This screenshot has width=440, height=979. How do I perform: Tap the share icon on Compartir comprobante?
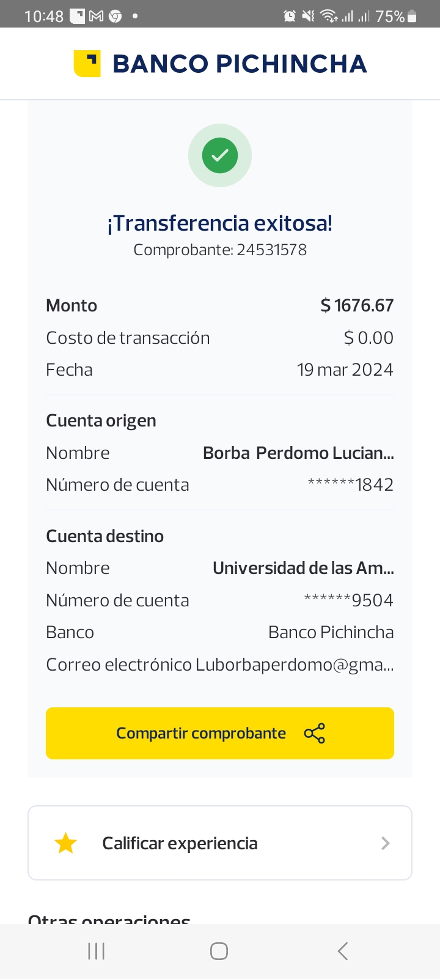tap(315, 733)
